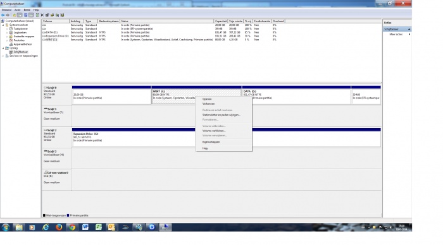Open the Bestand menu
The width and height of the screenshot is (443, 245).
[x=7, y=10]
